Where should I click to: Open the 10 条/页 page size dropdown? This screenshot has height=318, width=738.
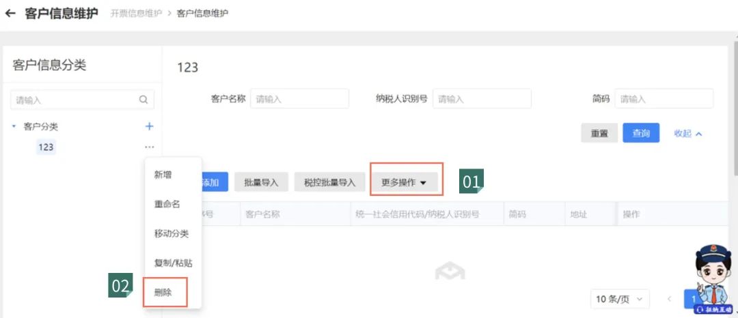click(x=620, y=299)
